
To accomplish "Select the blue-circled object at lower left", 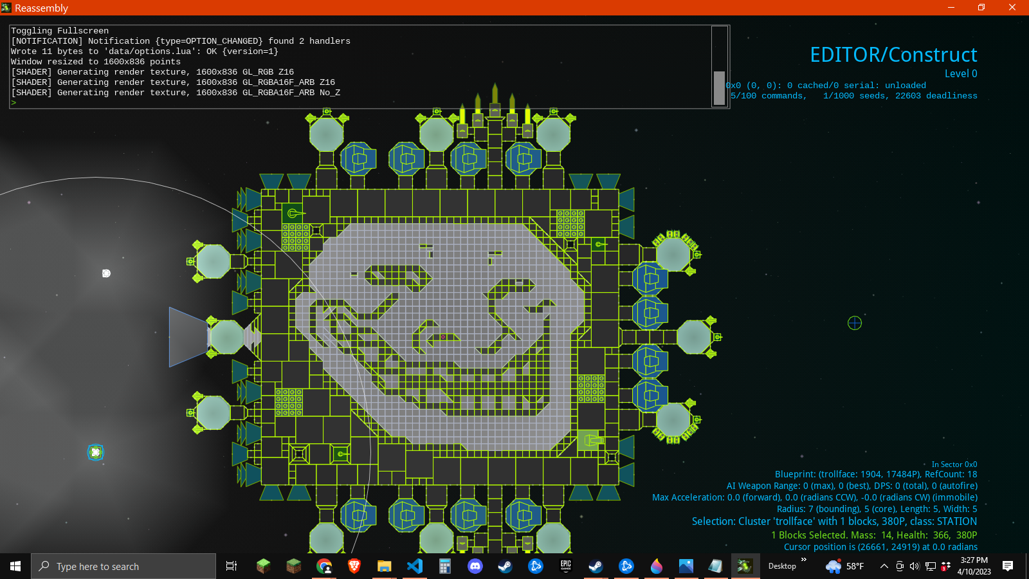I will click(95, 452).
